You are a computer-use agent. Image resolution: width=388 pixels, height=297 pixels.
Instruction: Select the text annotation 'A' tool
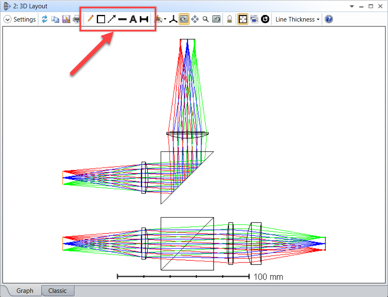[133, 19]
